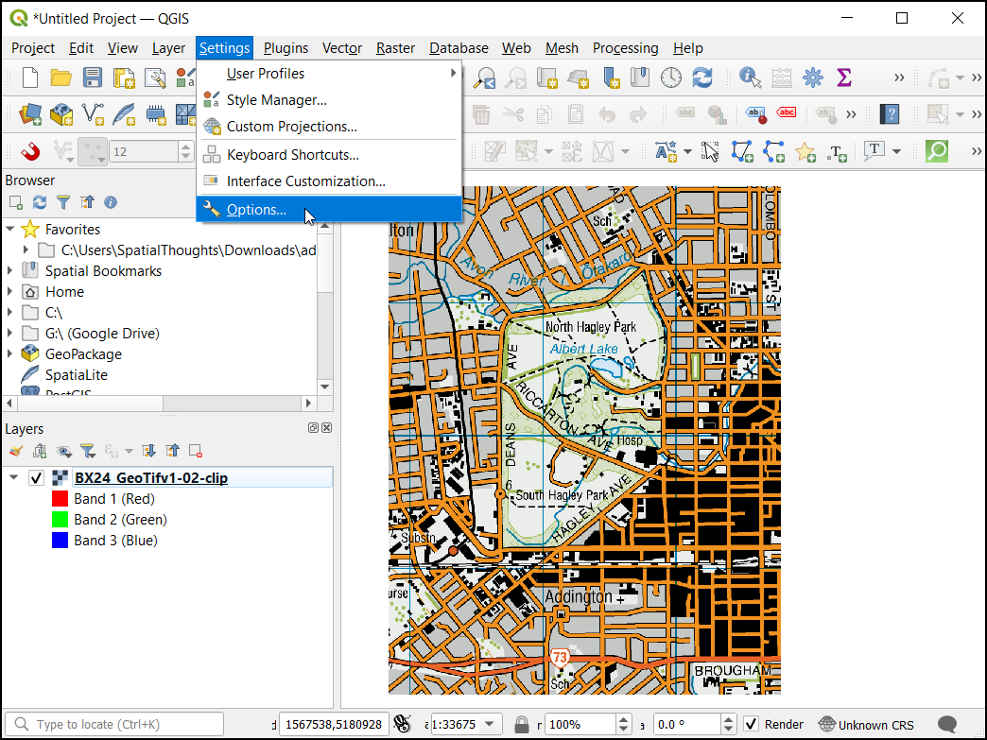Enable the magnet snapping tool
Screen dimensions: 987x740
[30, 151]
